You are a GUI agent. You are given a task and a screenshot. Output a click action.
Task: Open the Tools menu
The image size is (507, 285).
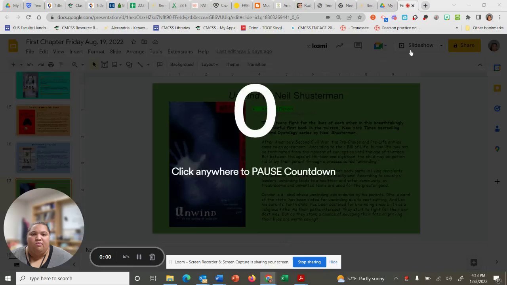tap(156, 51)
